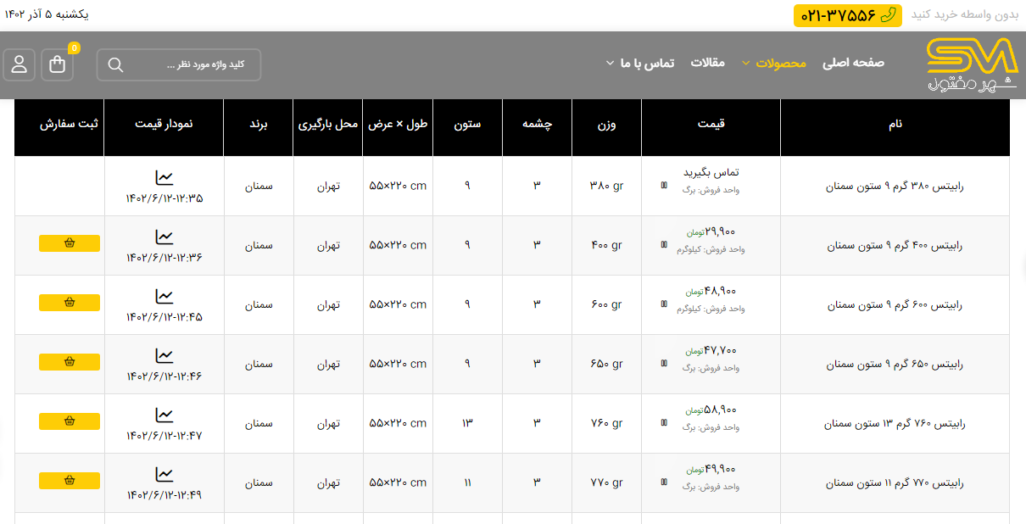Order رابیتس ۷۷۰ گرم ۱۱ ستون
The height and width of the screenshot is (524, 1026).
coord(70,481)
